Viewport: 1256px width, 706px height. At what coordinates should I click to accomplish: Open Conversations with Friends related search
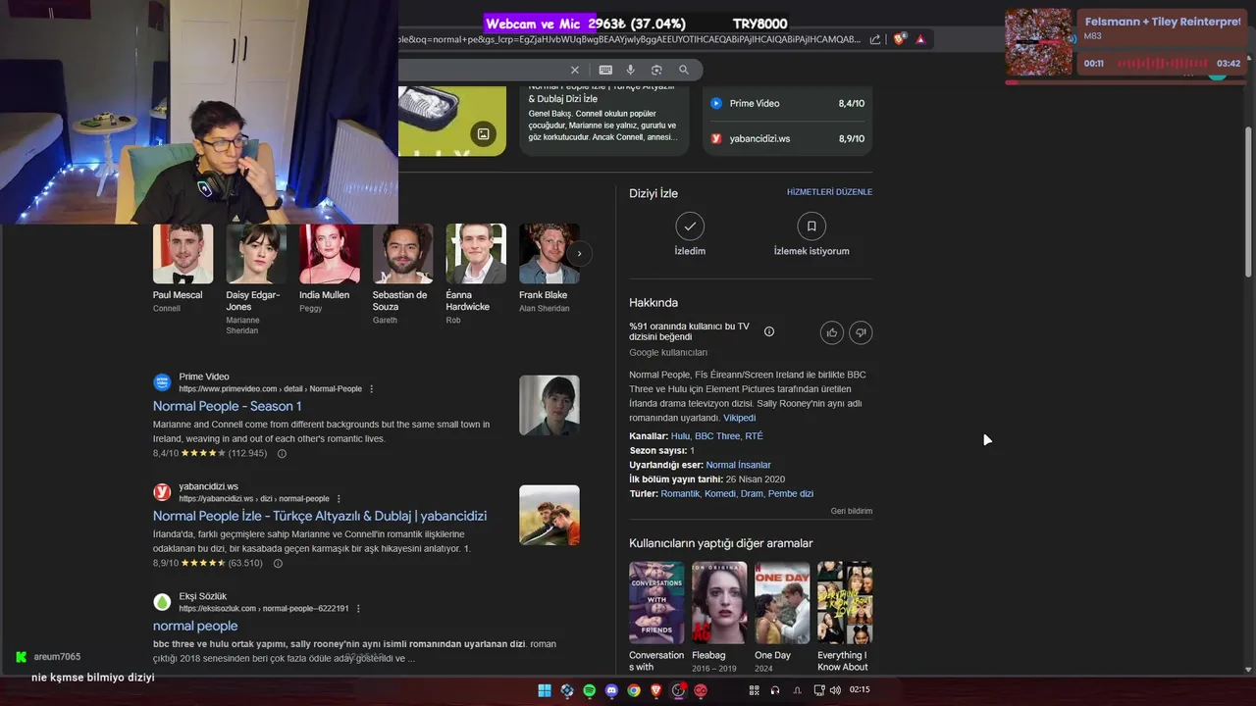coord(656,603)
